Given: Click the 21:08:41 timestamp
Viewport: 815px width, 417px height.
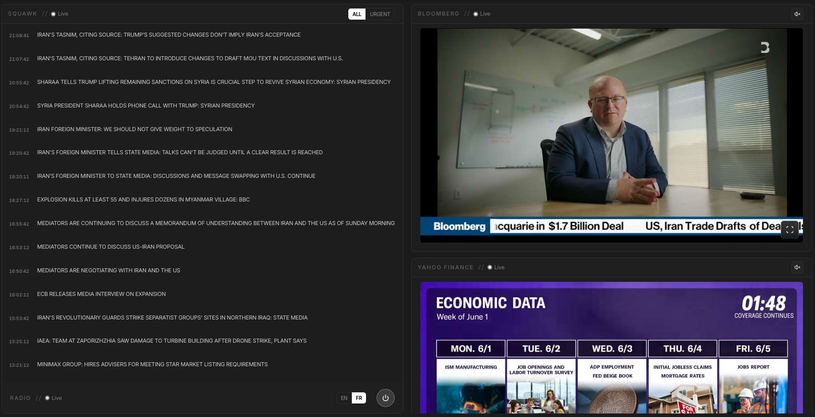Looking at the screenshot, I should [x=19, y=36].
